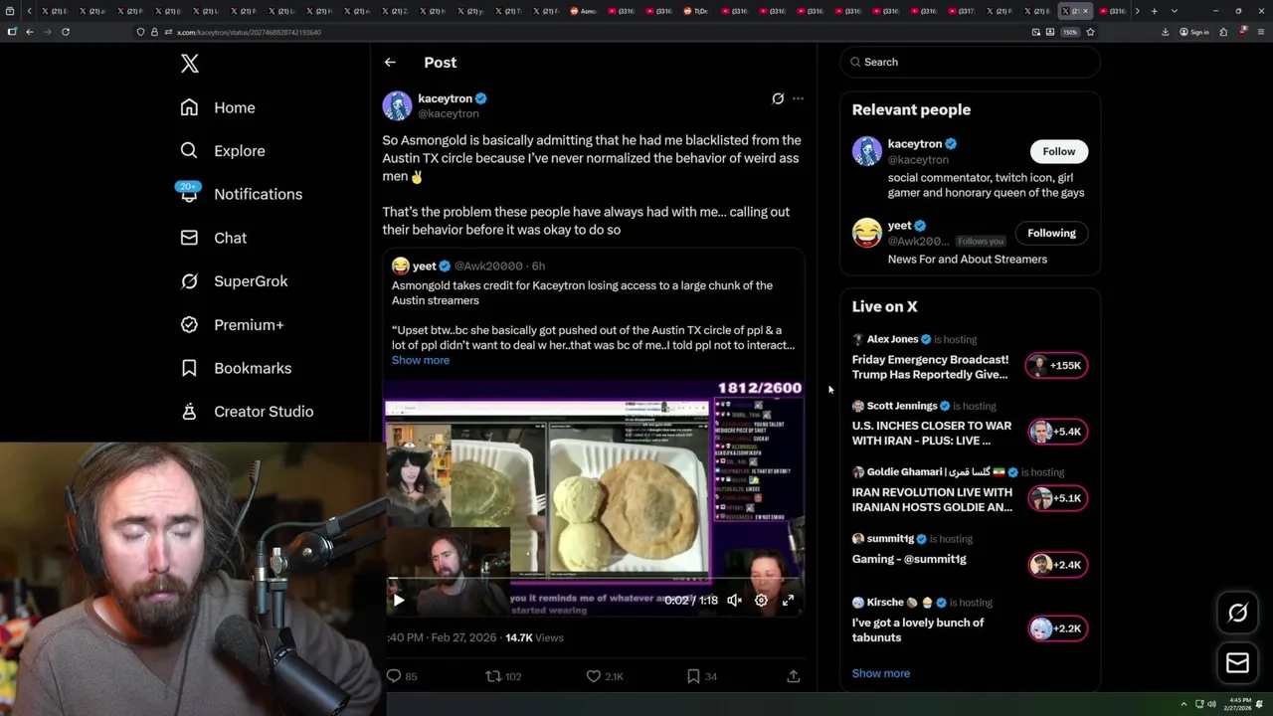Image resolution: width=1273 pixels, height=716 pixels.
Task: Click the Search input field
Action: point(970,62)
